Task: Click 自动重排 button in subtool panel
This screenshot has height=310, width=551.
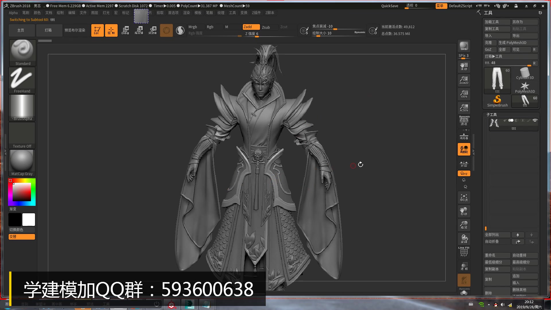Action: [523, 255]
